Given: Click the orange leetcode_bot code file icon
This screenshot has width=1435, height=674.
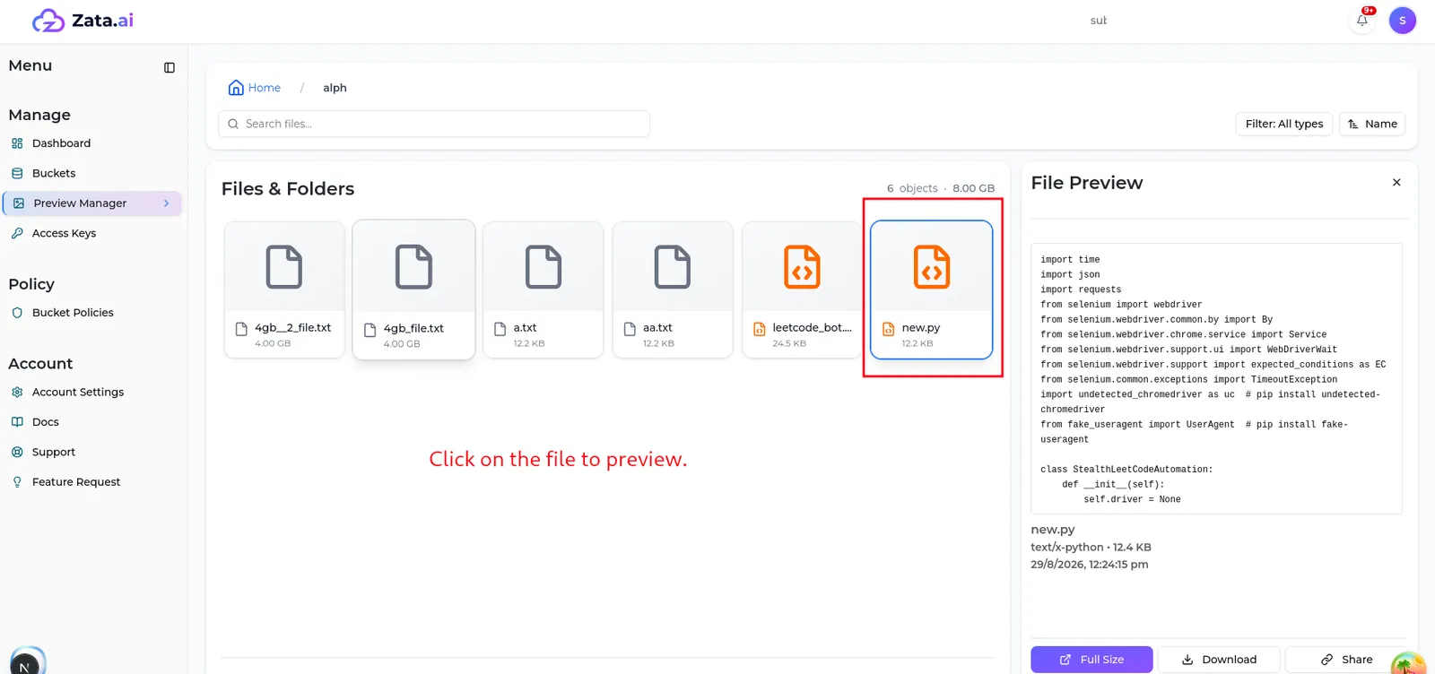Looking at the screenshot, I should (x=802, y=267).
